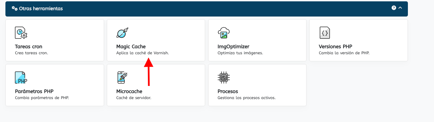Select the Procesos chip icon
Screen dimensions: 434x122
point(224,78)
